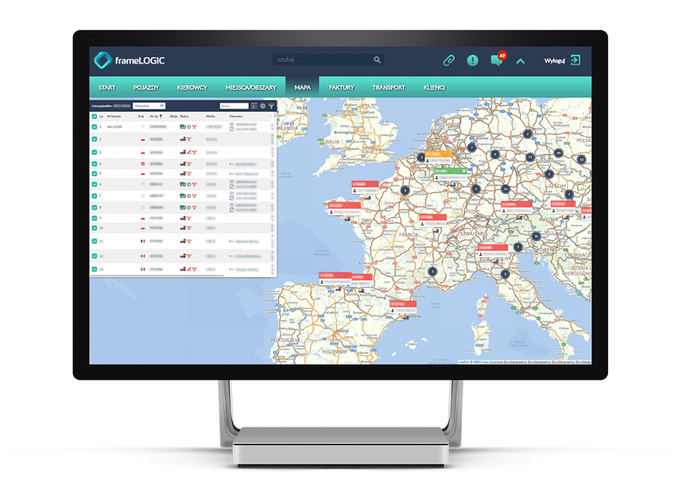The height and width of the screenshot is (499, 682).
Task: Open the KLIENCI tab
Action: click(x=434, y=88)
